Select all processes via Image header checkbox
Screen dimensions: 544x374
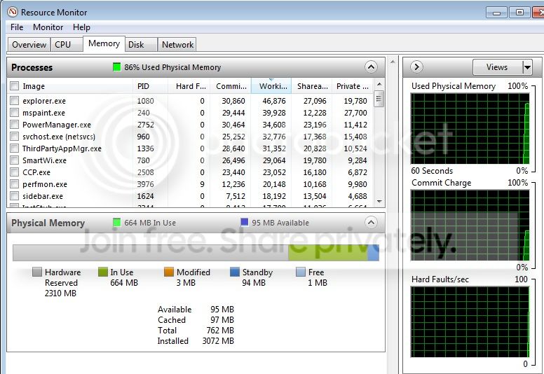14,85
